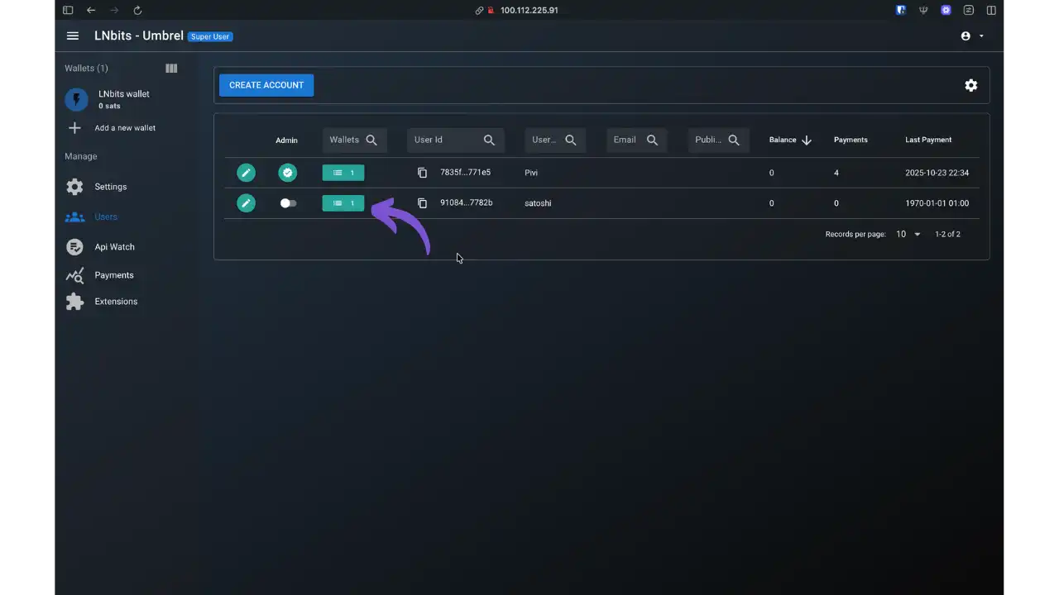The height and width of the screenshot is (595, 1059).
Task: Enable admin toggle for satoshi
Action: [x=288, y=203]
